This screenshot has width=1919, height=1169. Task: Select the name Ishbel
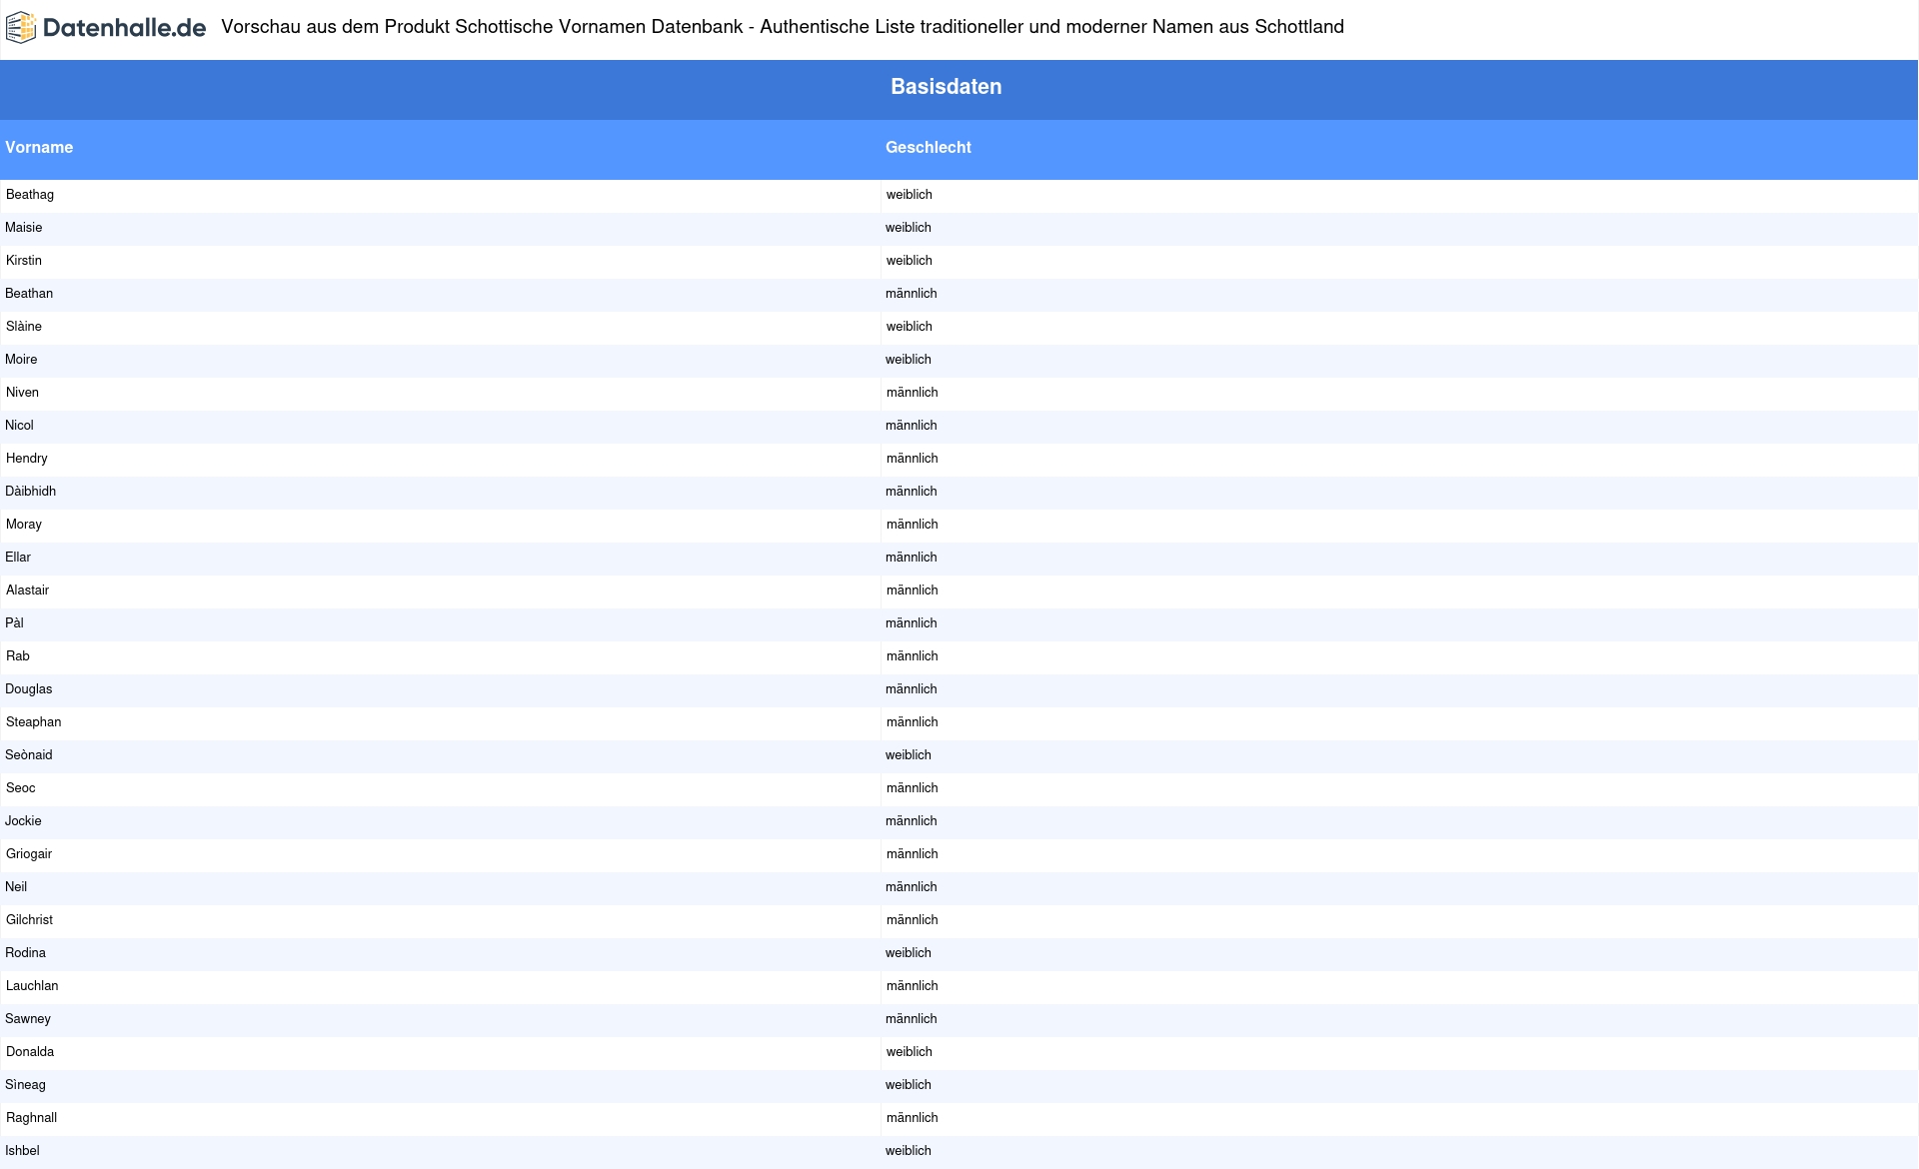click(x=22, y=1151)
